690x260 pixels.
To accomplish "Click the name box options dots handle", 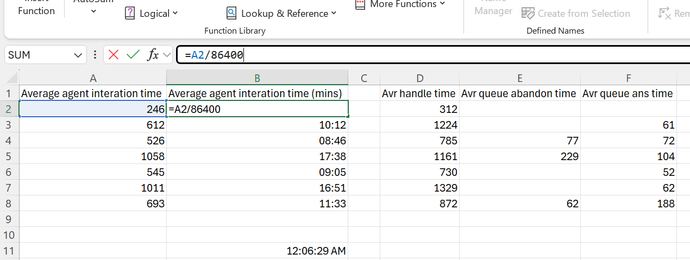I will pos(95,55).
